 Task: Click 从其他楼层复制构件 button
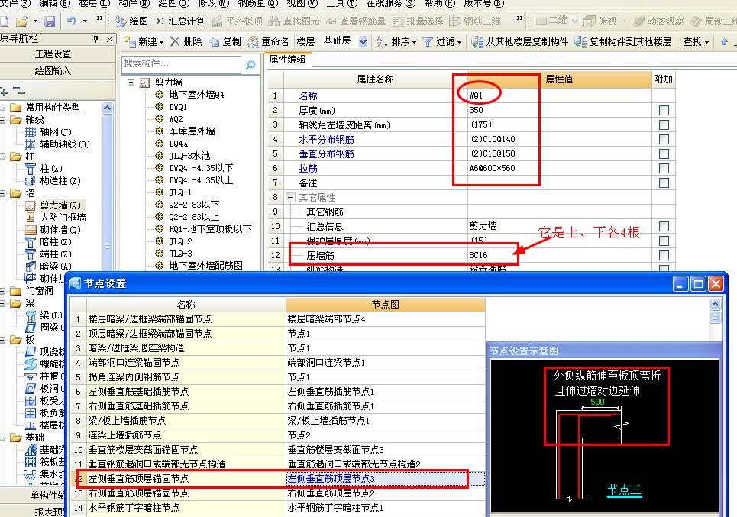pyautogui.click(x=520, y=42)
